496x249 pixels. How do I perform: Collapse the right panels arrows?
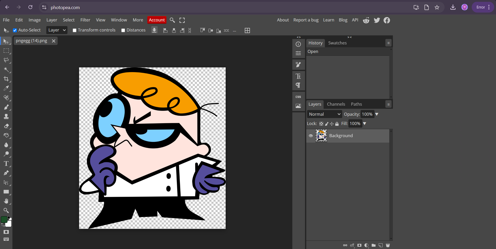tap(349, 37)
